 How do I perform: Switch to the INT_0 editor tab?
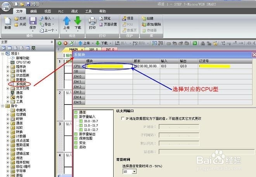point(110,50)
